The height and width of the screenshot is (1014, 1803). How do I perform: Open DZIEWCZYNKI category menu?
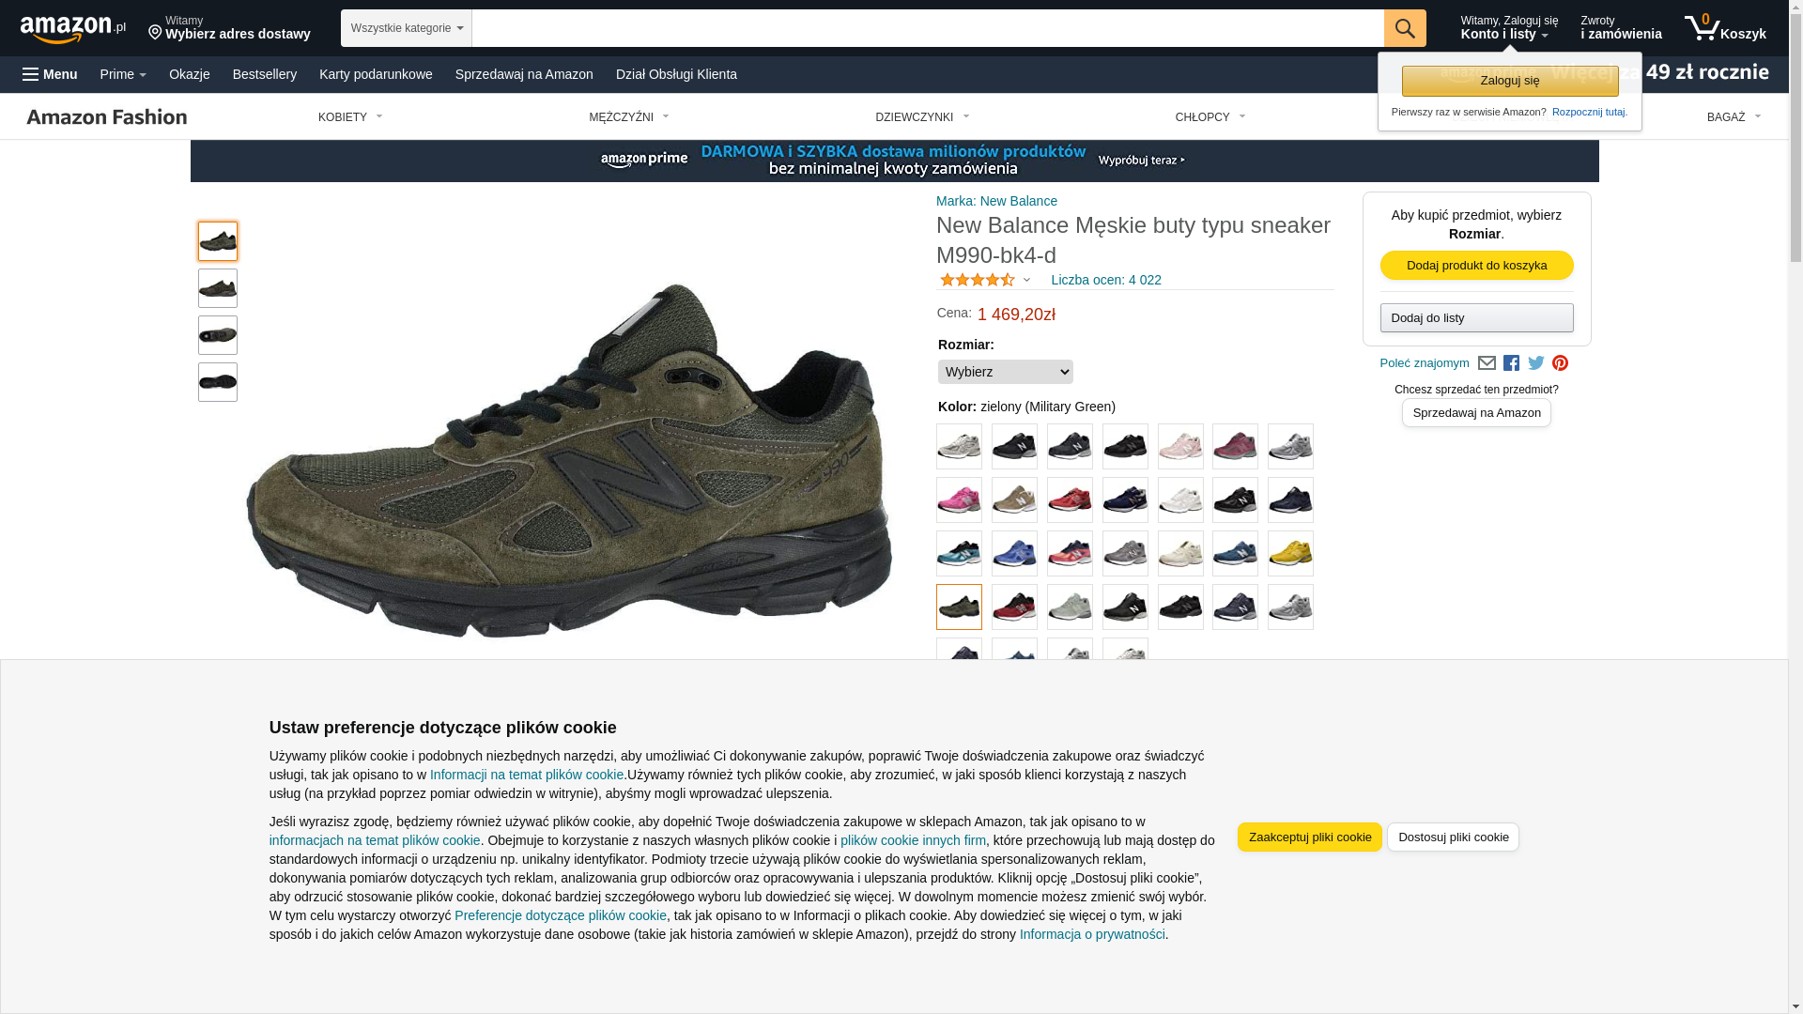coord(922,117)
